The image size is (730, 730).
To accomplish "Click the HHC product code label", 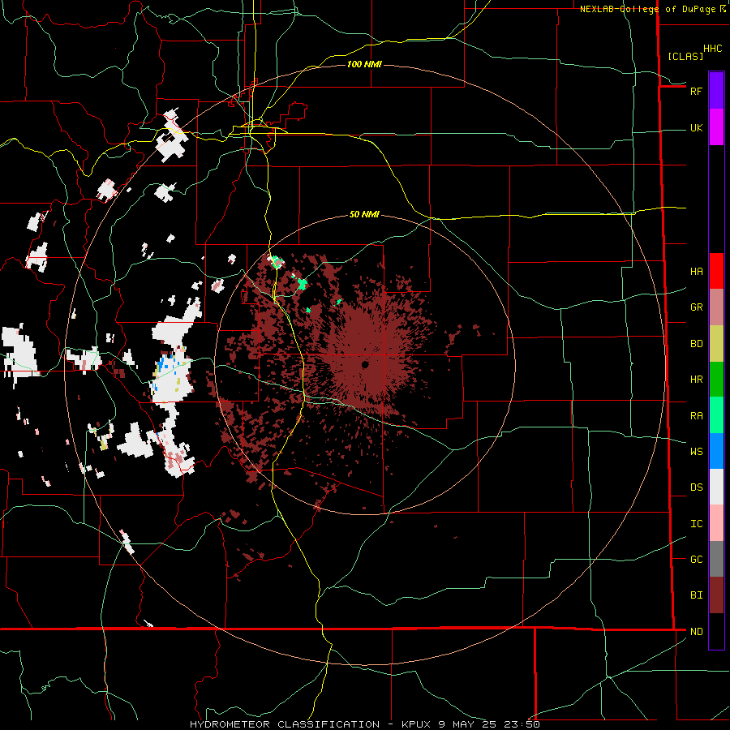I will tap(713, 49).
